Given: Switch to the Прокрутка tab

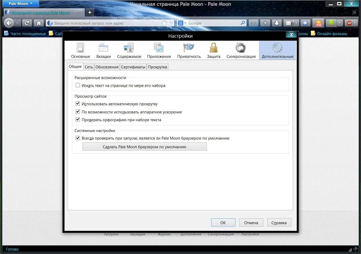Looking at the screenshot, I should tap(157, 67).
